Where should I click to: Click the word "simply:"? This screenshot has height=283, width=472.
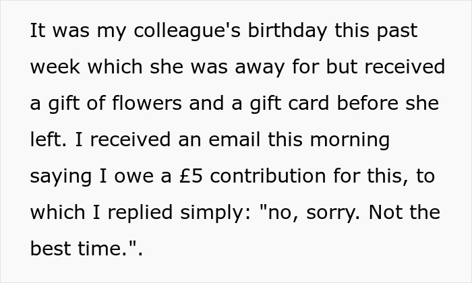(215, 214)
